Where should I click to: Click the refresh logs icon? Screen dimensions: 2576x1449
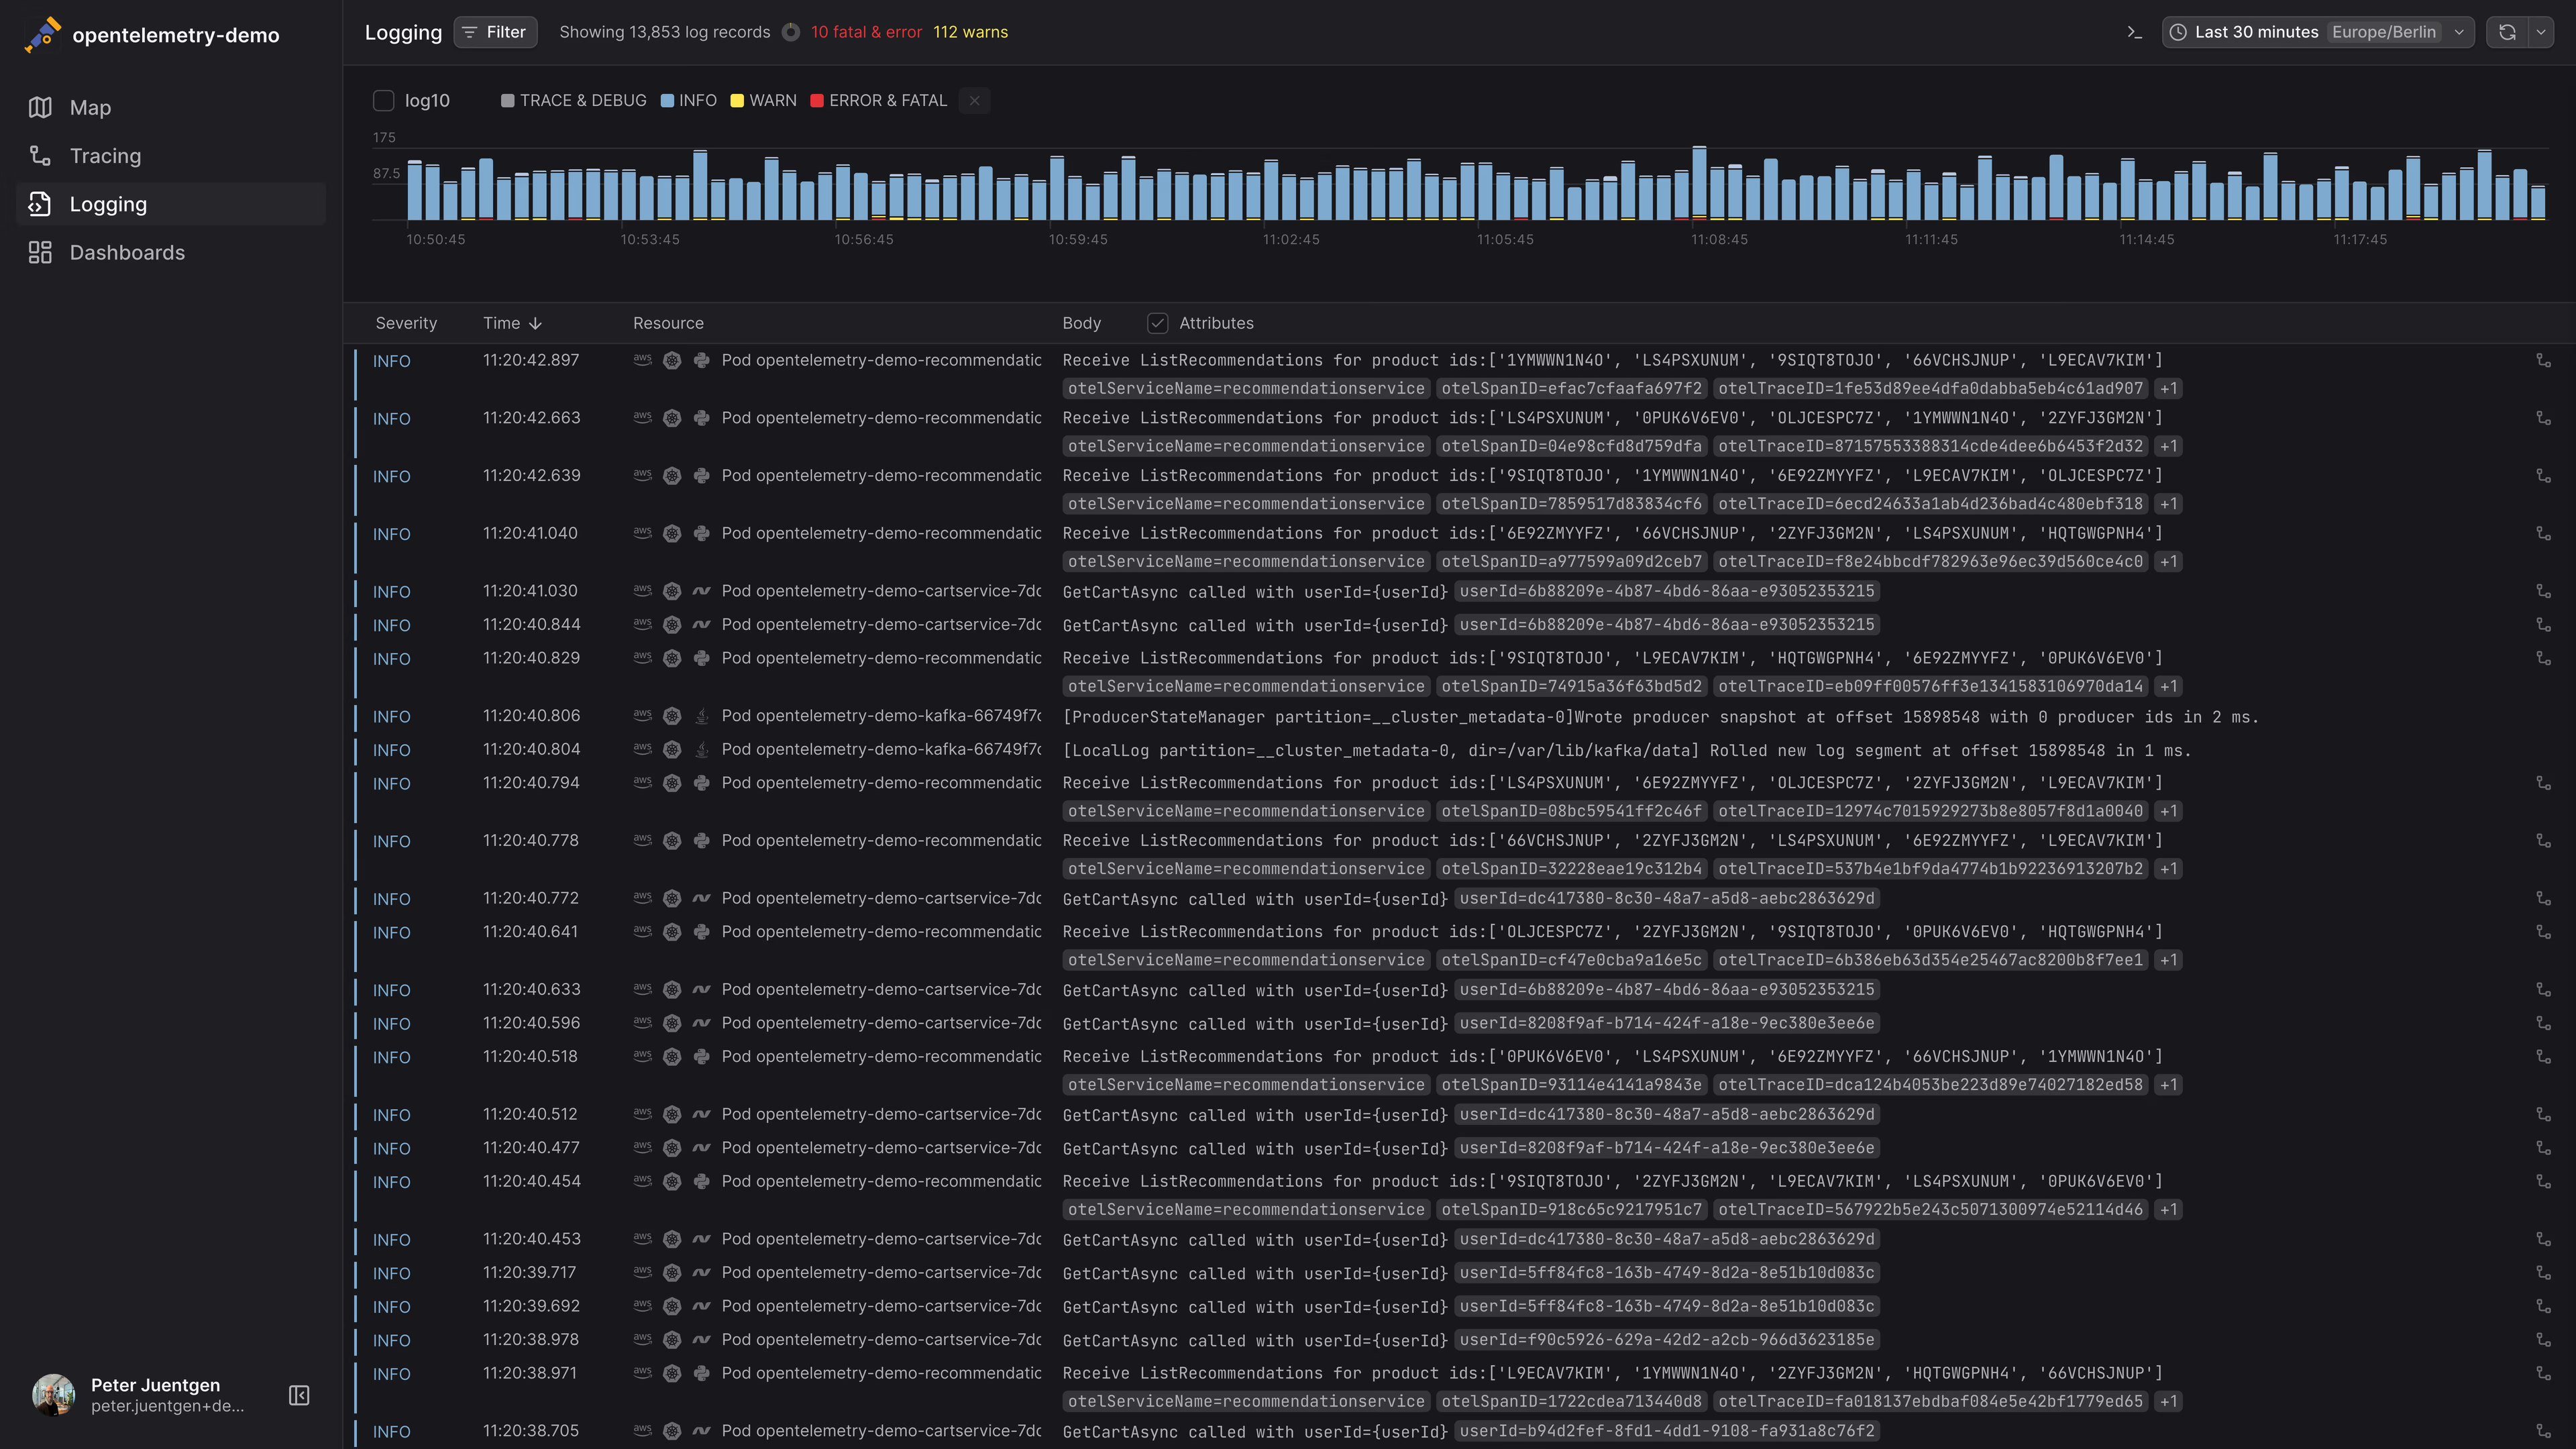(2507, 32)
